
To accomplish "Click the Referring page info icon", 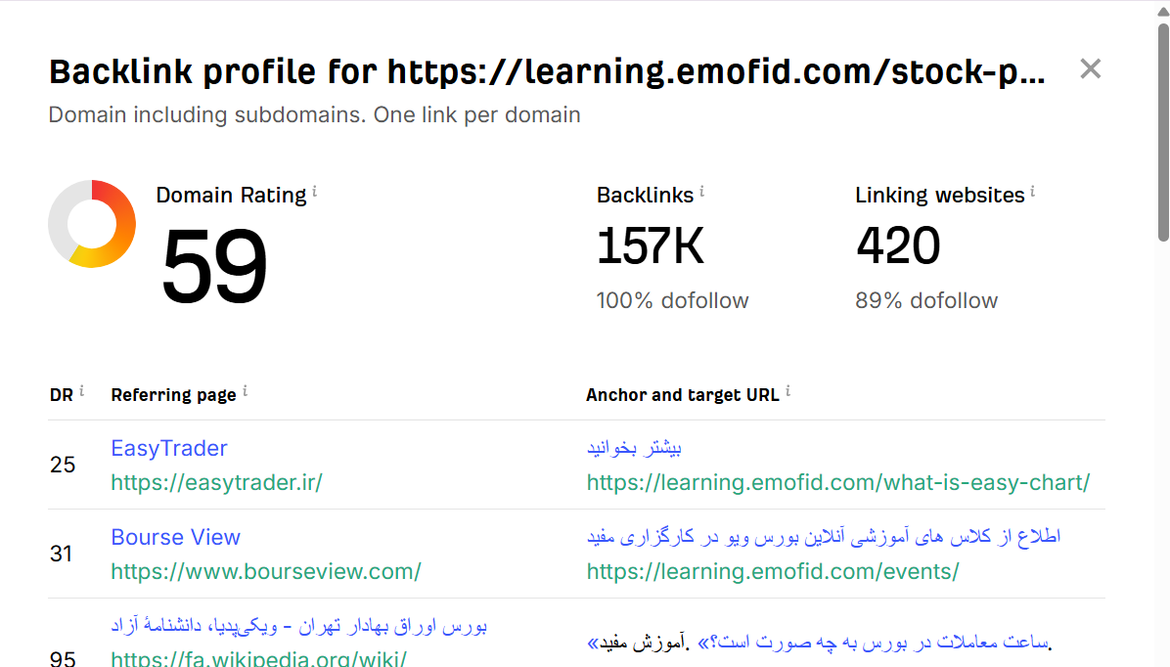I will (x=245, y=391).
